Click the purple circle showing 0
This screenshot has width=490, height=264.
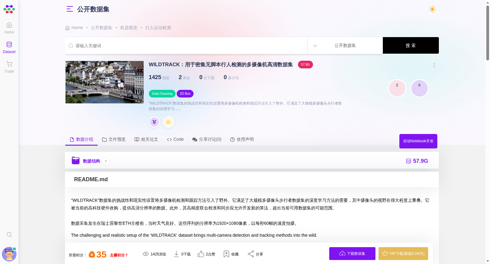(x=420, y=88)
